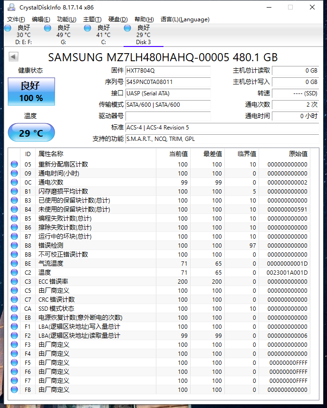The height and width of the screenshot is (408, 327).
Task: Click status orb for attribute B5 编程失败计数
Action: coord(14,218)
